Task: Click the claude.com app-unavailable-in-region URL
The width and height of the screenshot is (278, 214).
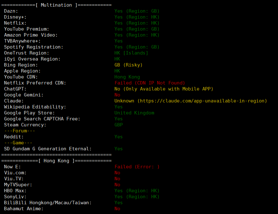Action: click(x=202, y=101)
